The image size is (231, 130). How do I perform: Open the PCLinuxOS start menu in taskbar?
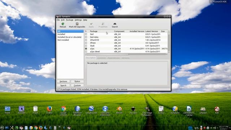coord(2,127)
